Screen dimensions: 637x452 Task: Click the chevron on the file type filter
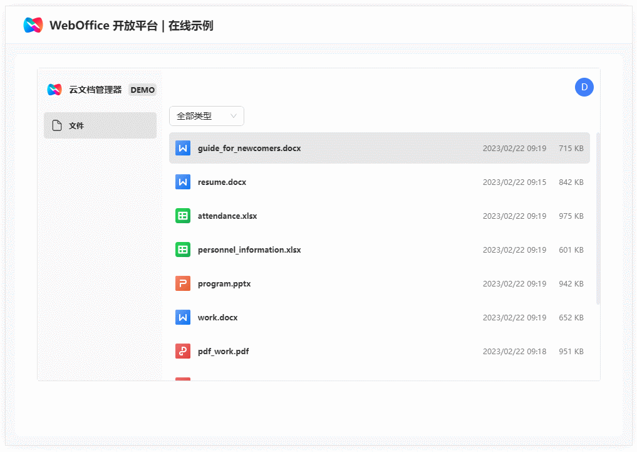pos(233,116)
